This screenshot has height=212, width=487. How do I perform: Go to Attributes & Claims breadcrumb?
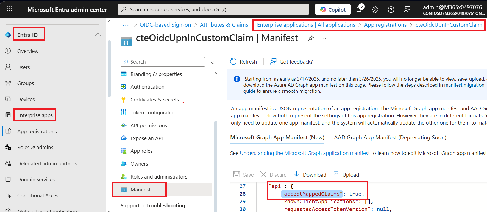click(224, 25)
